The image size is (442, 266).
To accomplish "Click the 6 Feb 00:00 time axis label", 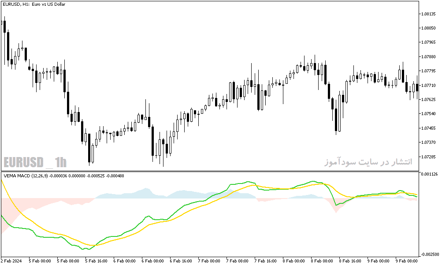I will click(x=124, y=261).
